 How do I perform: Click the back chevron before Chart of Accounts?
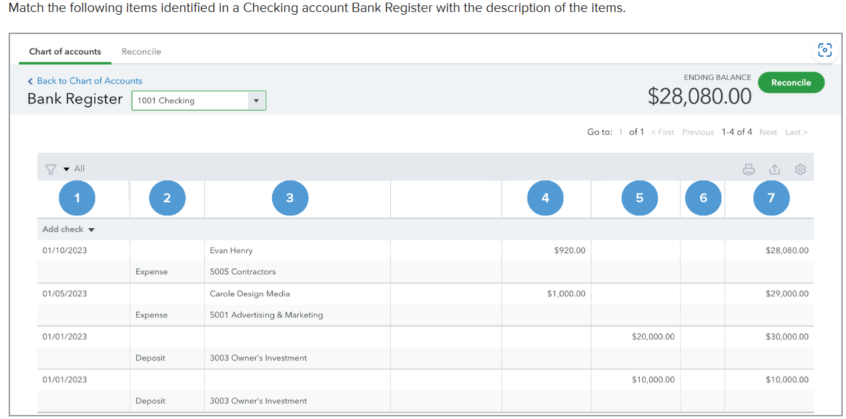pos(30,81)
